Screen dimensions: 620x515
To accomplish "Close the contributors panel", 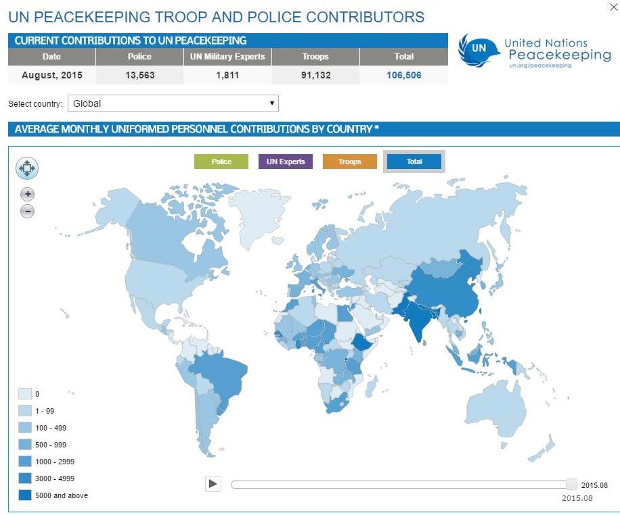I will 613,7.
